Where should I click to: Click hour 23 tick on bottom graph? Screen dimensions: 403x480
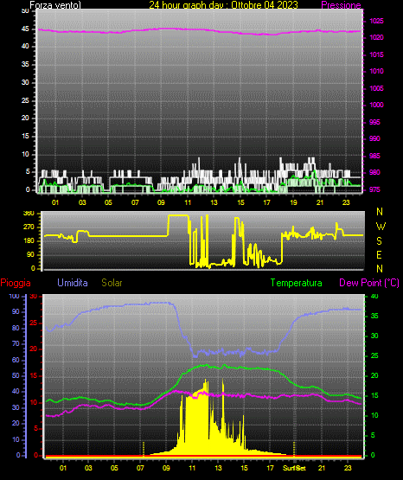click(x=348, y=468)
